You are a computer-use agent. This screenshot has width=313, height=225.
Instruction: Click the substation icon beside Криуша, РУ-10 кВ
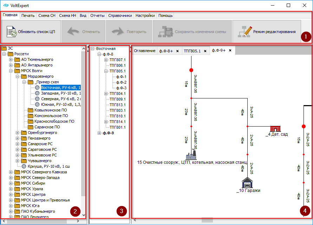coord(24,166)
